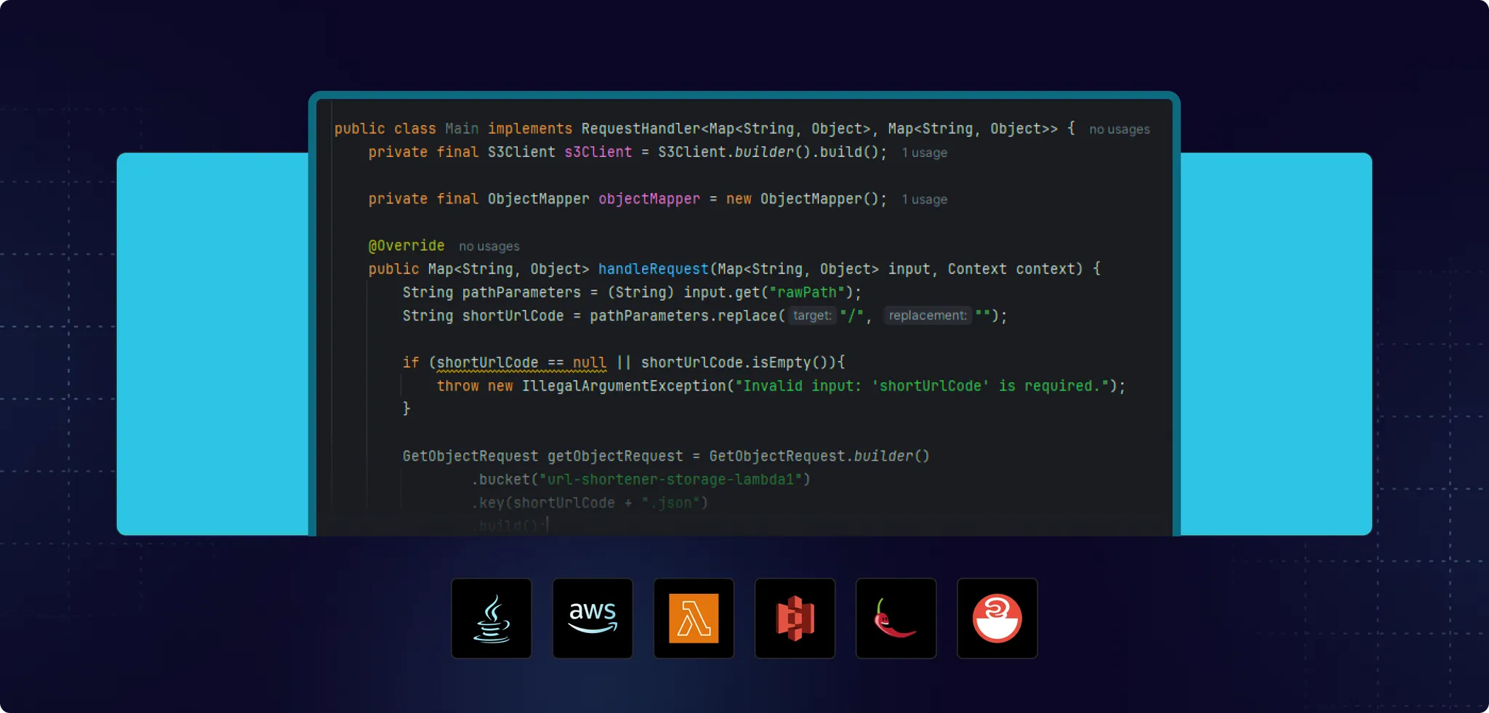Click the AWS logo tile
The height and width of the screenshot is (713, 1489).
click(593, 619)
